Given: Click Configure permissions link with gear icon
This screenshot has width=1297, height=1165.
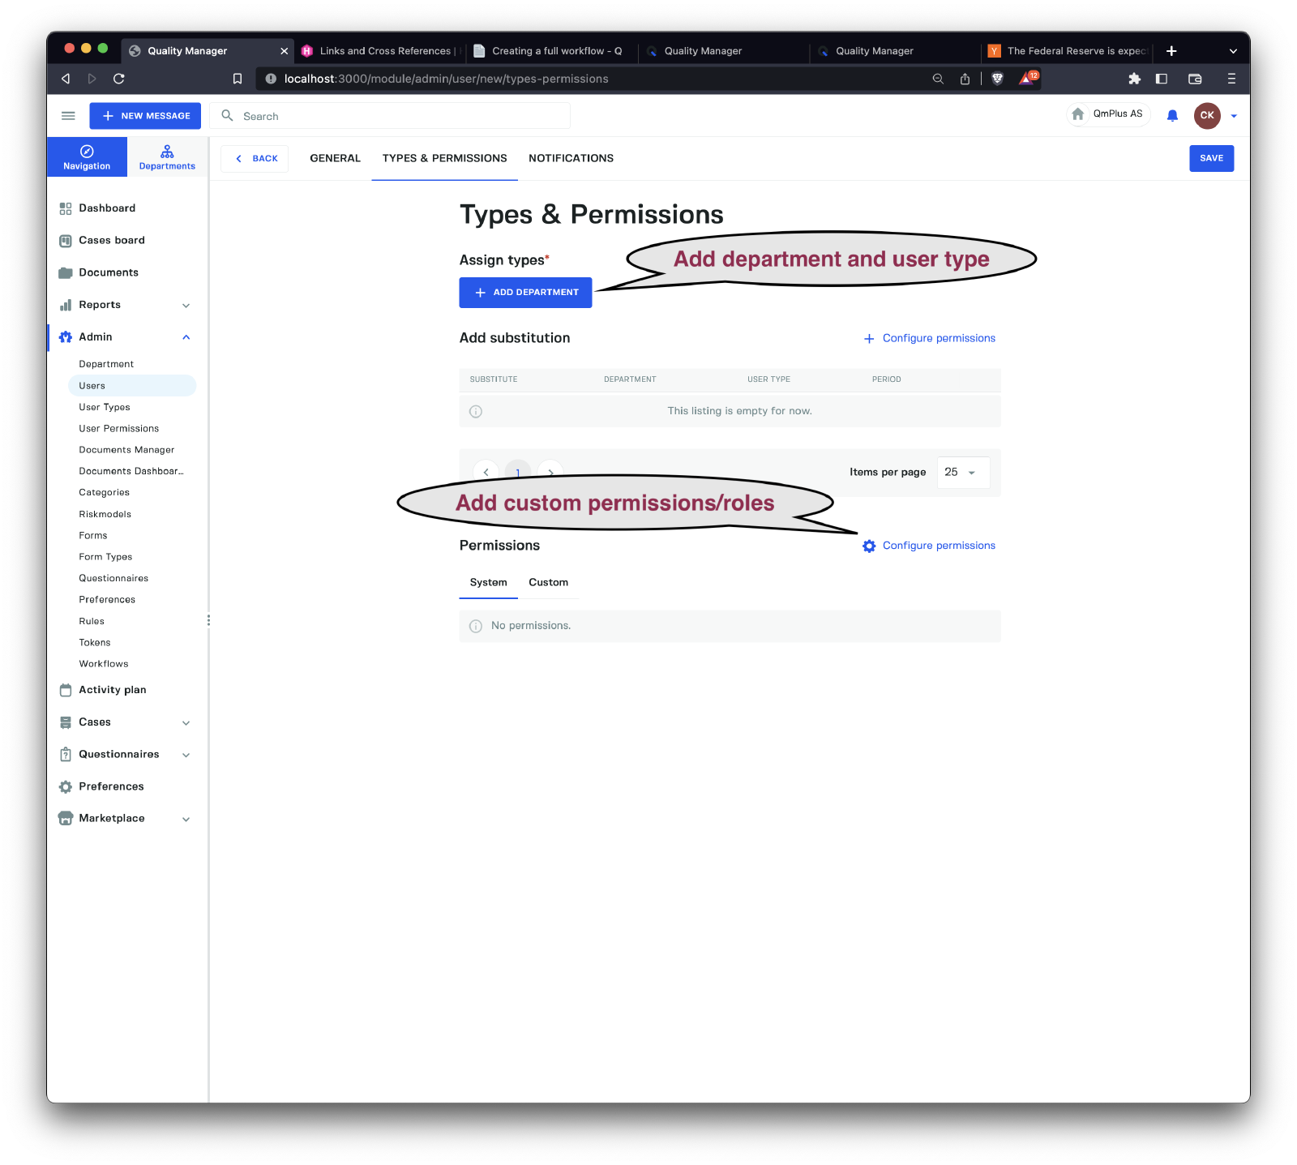Looking at the screenshot, I should coord(929,546).
